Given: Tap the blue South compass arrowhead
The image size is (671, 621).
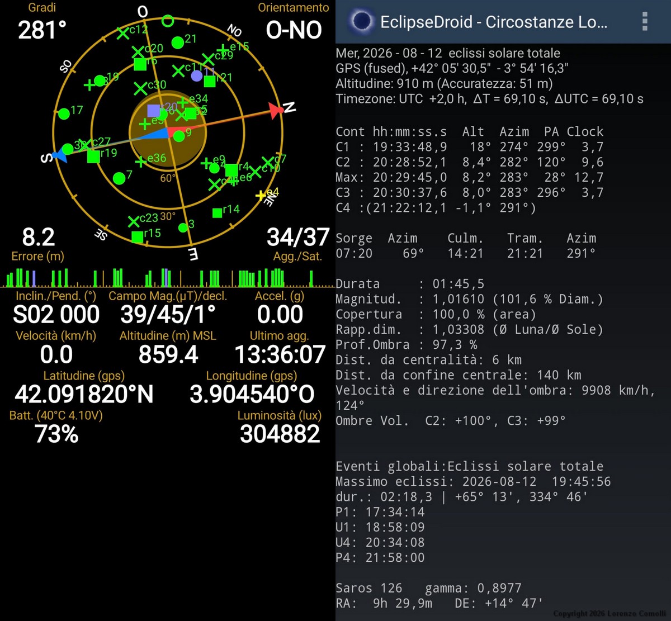Looking at the screenshot, I should click(x=59, y=155).
